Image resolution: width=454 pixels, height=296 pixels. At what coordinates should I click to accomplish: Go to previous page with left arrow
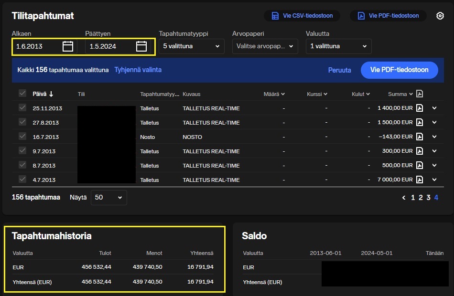coord(404,198)
